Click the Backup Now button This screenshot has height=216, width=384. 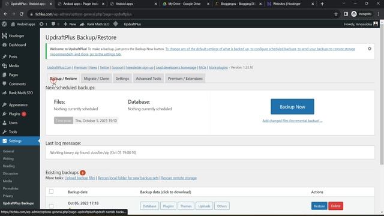point(292,107)
